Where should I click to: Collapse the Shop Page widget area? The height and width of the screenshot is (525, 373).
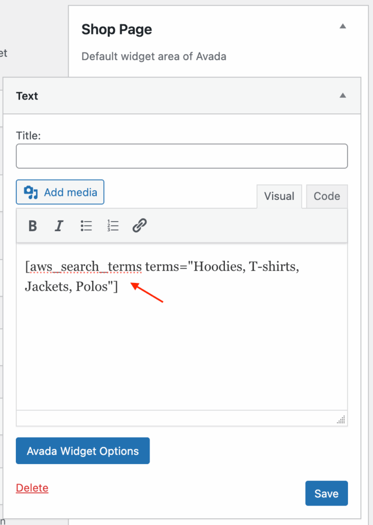coord(342,26)
